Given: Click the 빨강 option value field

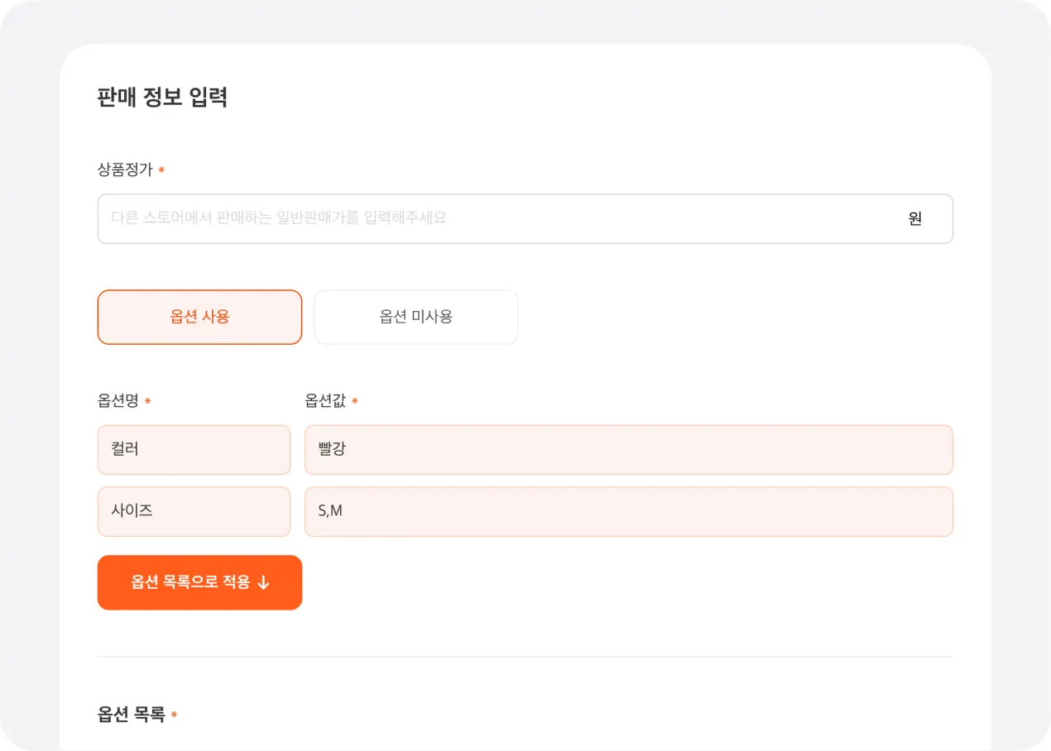Looking at the screenshot, I should (x=628, y=450).
